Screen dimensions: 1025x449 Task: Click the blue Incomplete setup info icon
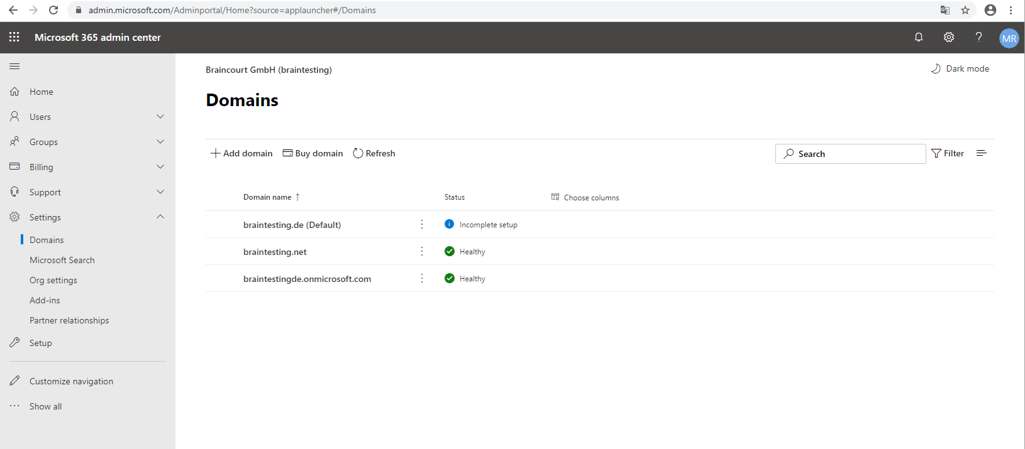click(449, 224)
